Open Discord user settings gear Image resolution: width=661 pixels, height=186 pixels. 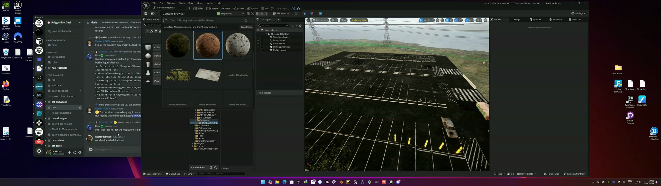tap(80, 153)
